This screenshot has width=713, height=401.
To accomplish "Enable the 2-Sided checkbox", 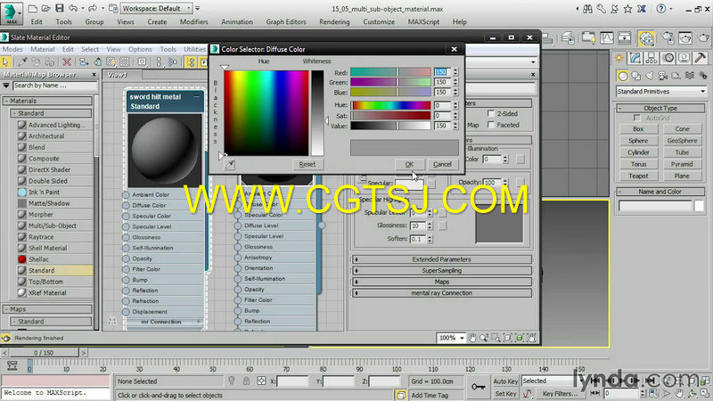I will point(491,113).
